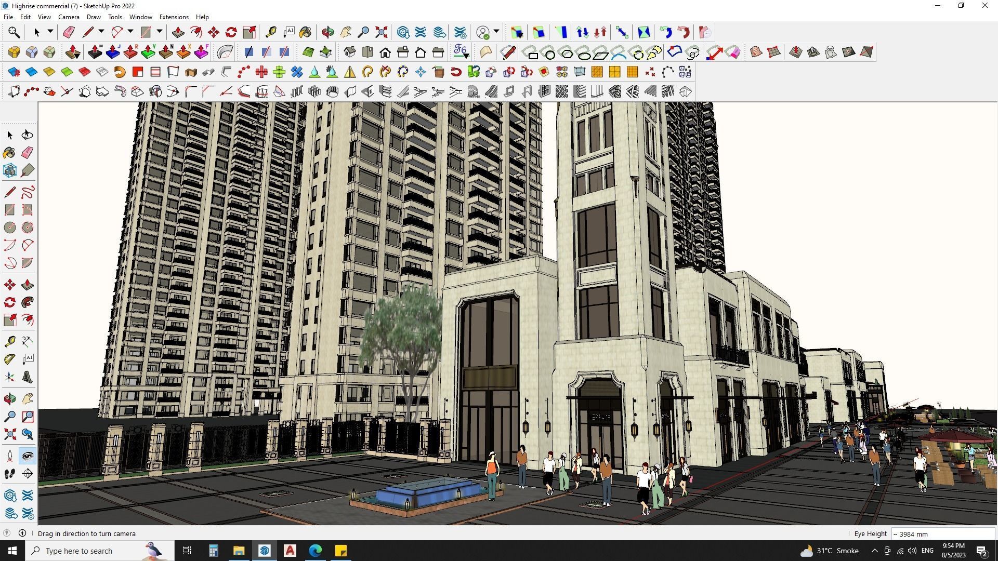
Task: Choose the Protractor tool in the left toolbar
Action: click(x=10, y=359)
